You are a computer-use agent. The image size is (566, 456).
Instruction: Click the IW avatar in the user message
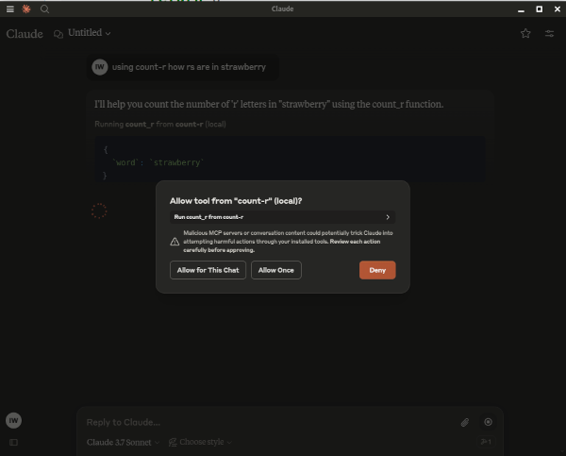100,67
